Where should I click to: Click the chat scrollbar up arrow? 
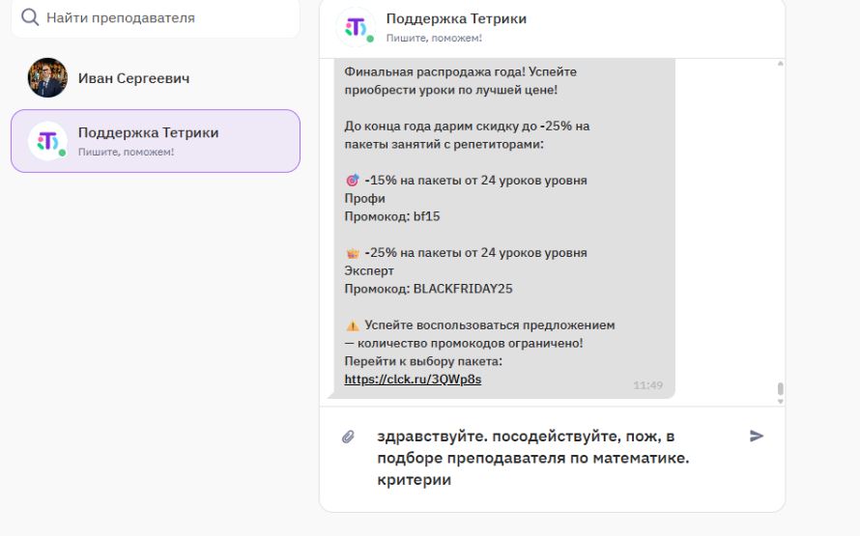click(x=780, y=64)
